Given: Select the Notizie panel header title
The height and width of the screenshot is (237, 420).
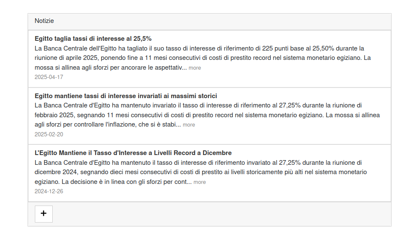Looking at the screenshot, I should click(44, 21).
